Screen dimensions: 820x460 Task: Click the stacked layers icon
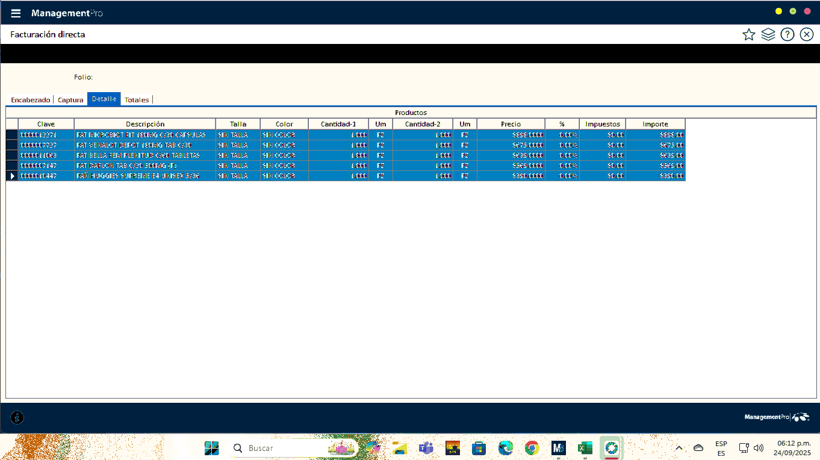768,34
